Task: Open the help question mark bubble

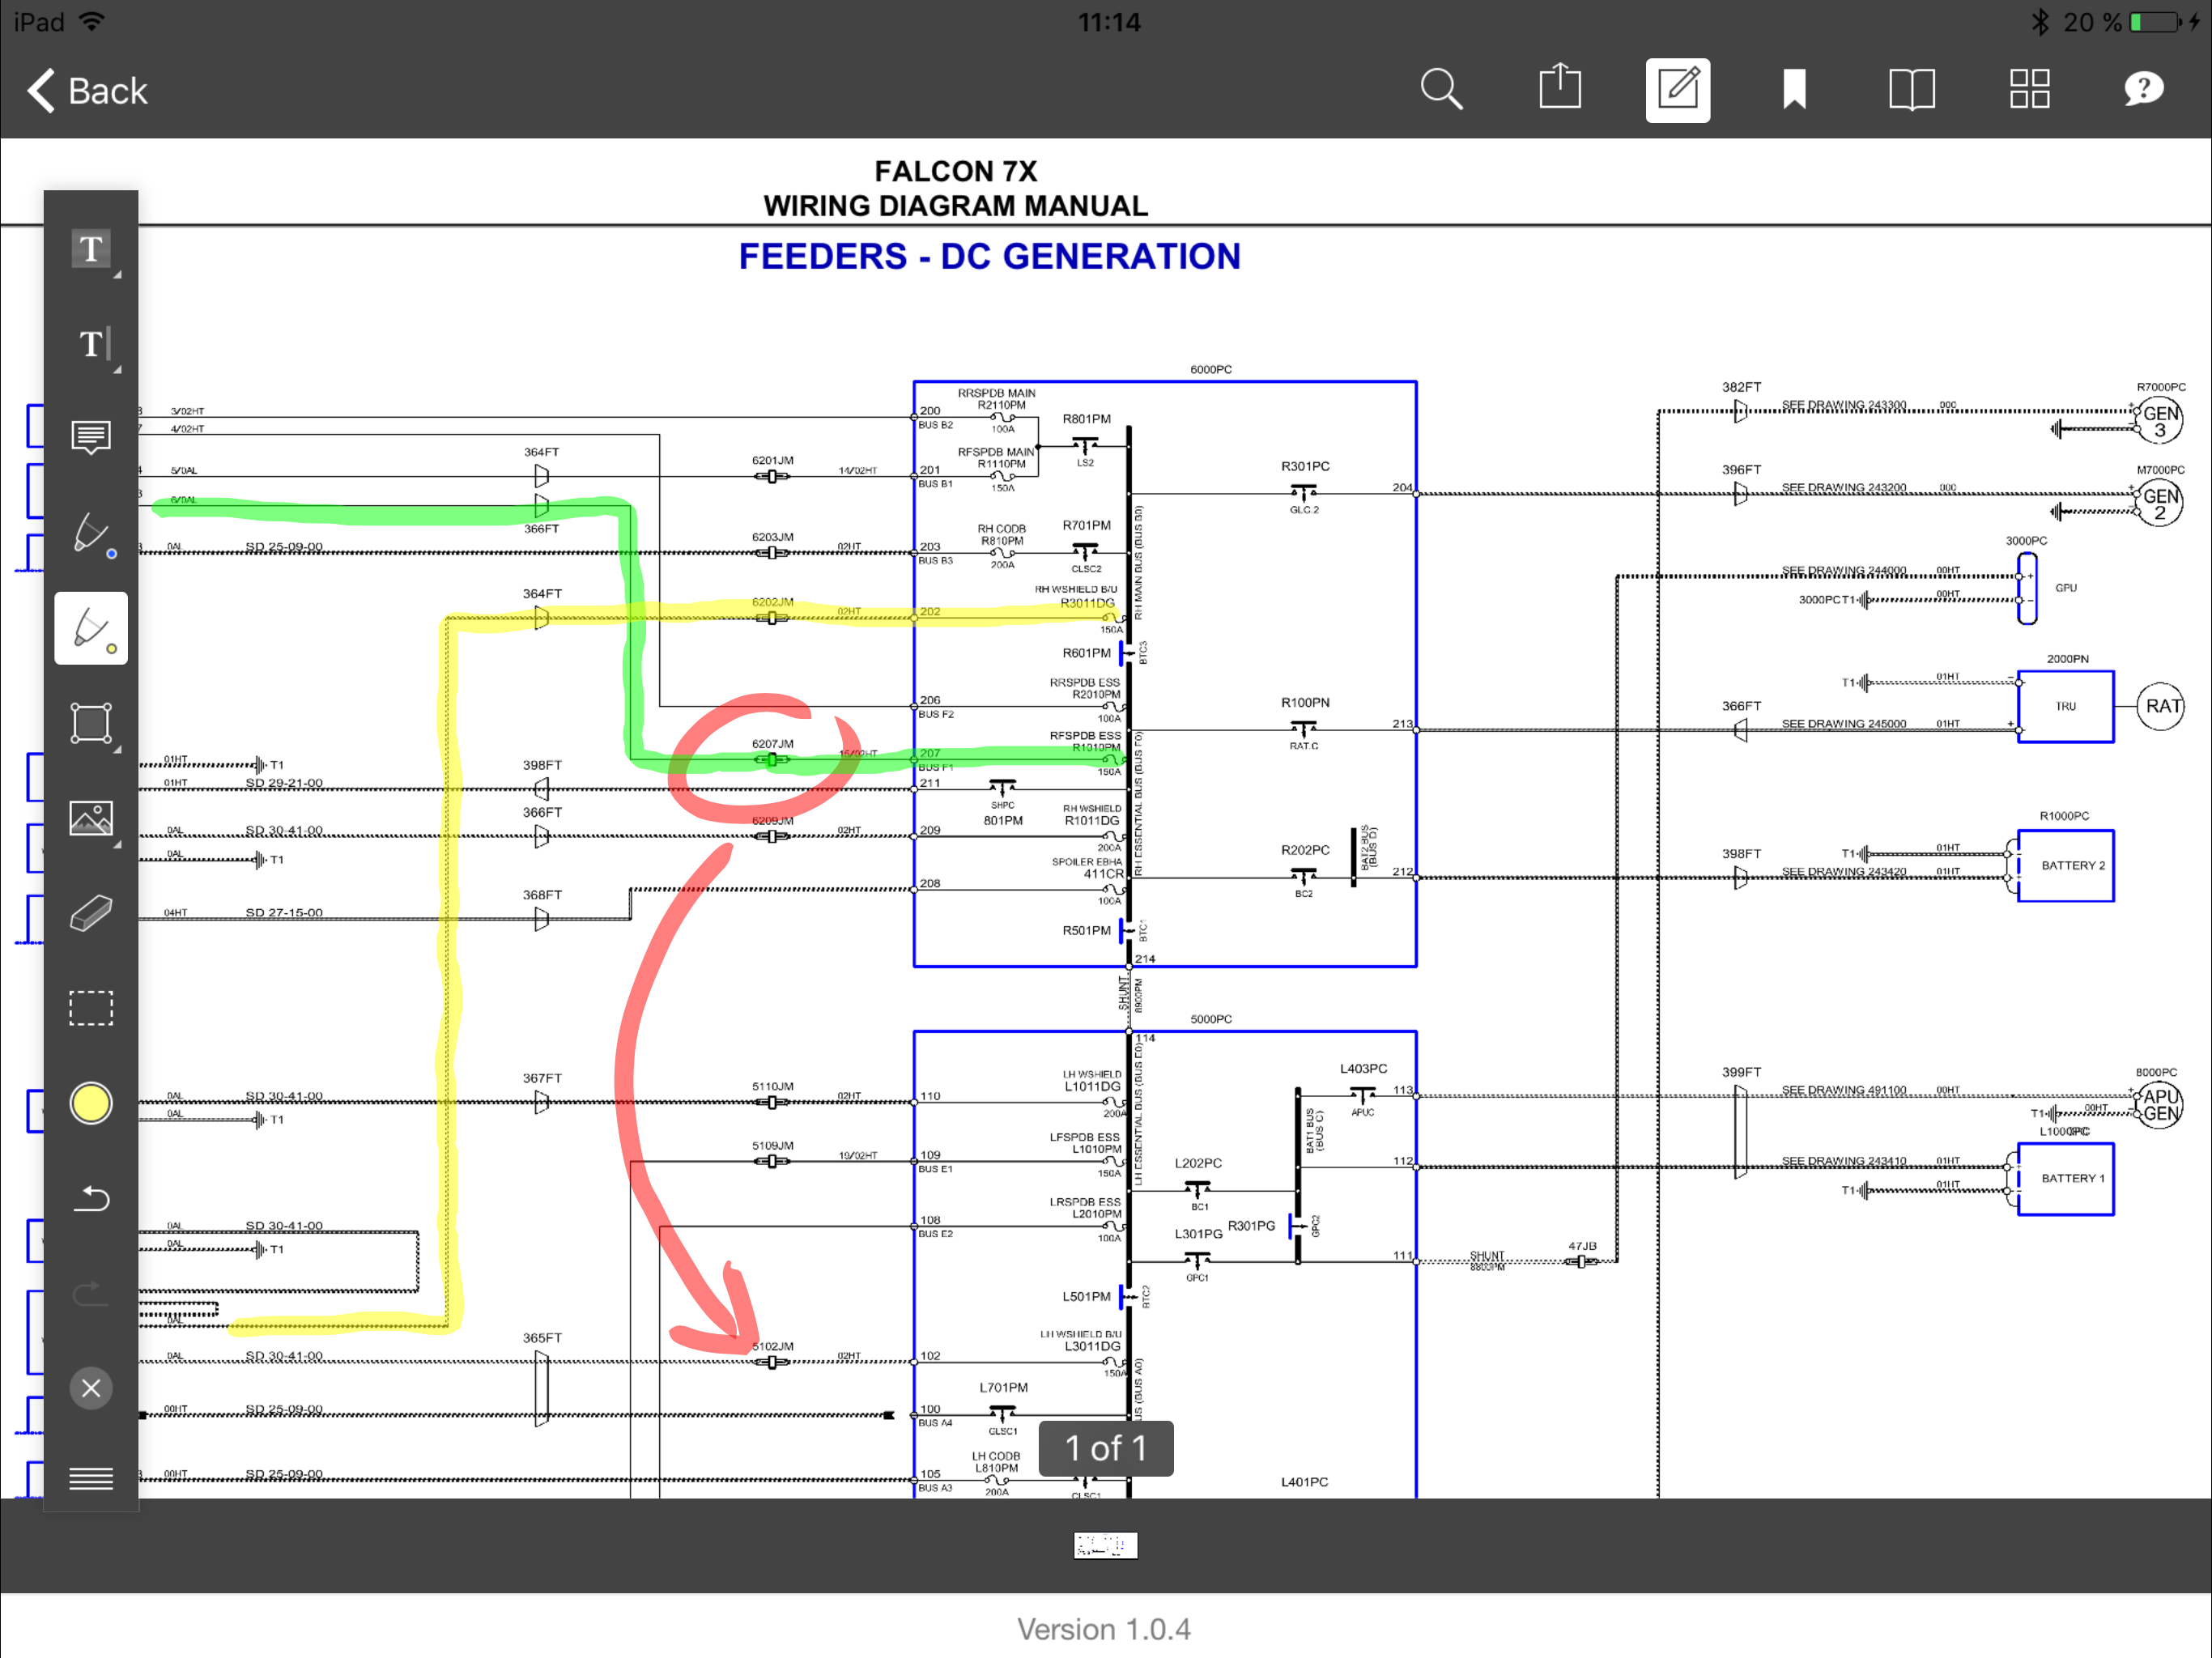Action: pos(2143,90)
